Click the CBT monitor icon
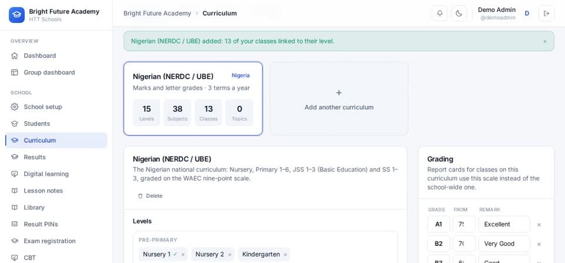 [x=14, y=258]
